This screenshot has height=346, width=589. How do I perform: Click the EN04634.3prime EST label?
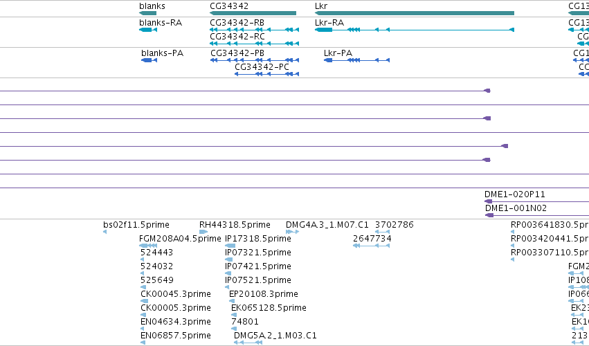click(176, 322)
